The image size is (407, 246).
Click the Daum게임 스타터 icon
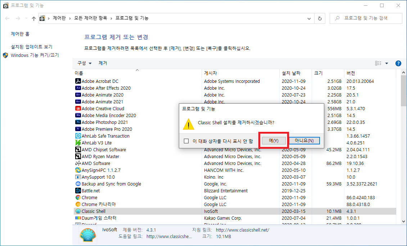coord(78,218)
